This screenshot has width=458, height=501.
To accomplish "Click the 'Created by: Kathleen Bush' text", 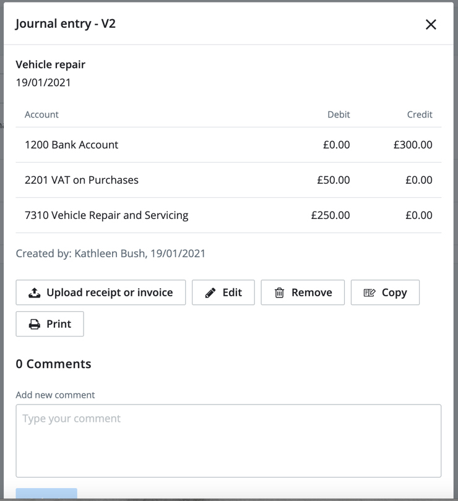I will 111,253.
